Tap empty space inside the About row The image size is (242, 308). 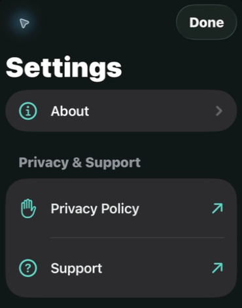point(150,111)
